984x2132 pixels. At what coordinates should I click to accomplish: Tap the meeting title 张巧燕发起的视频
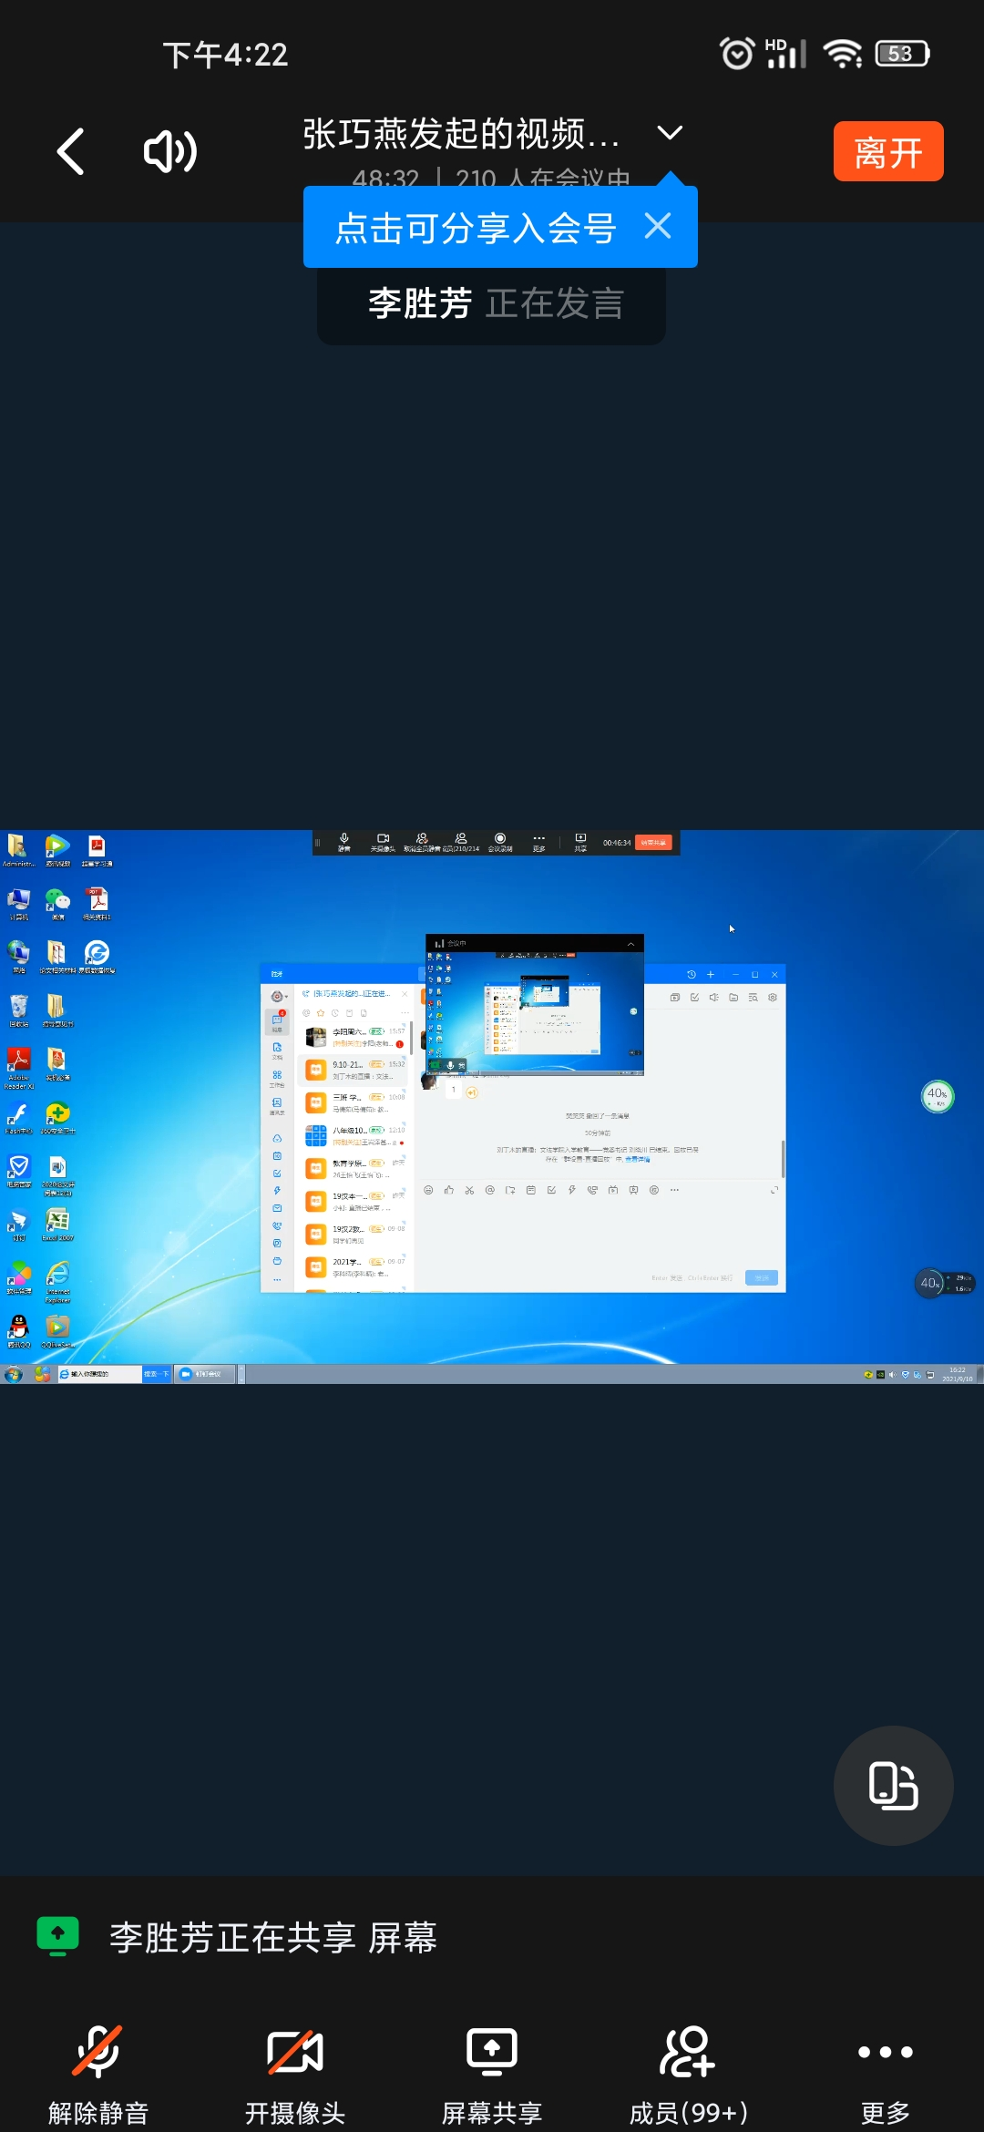[x=461, y=134]
